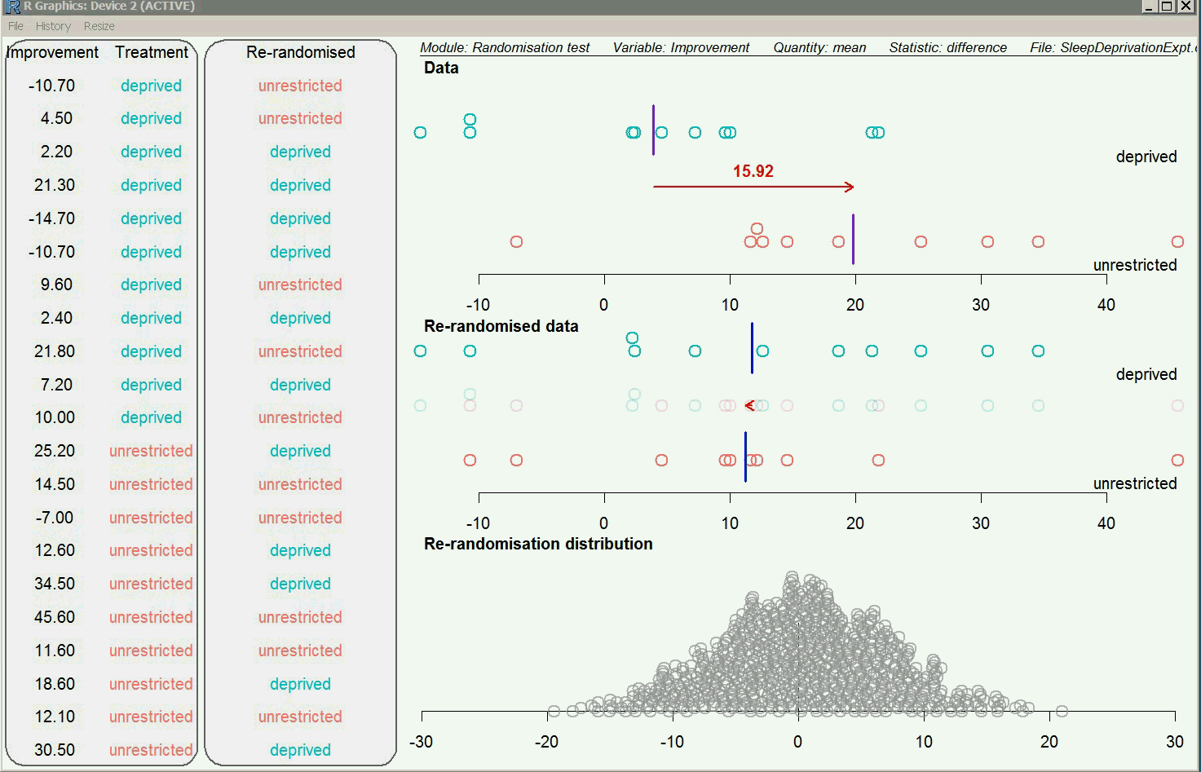
Task: Click the 15.92 difference label
Action: [x=753, y=171]
